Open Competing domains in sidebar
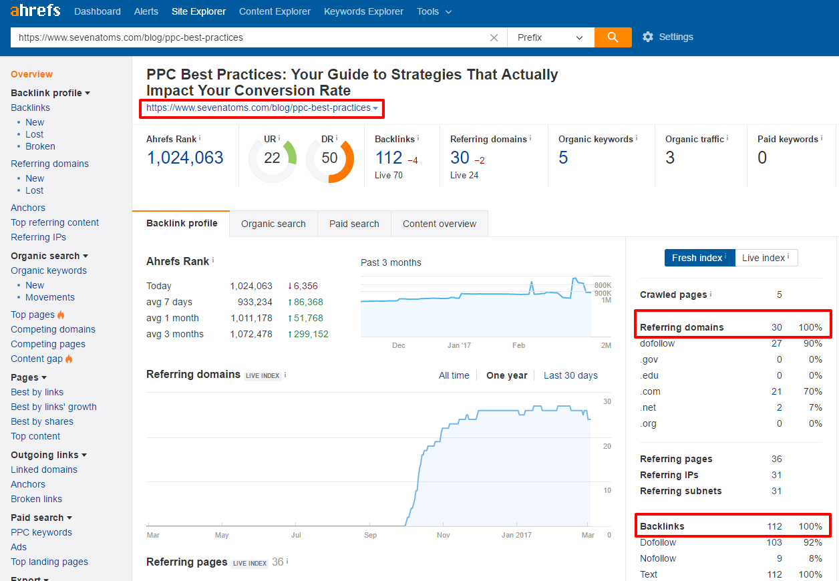839x581 pixels. click(53, 329)
